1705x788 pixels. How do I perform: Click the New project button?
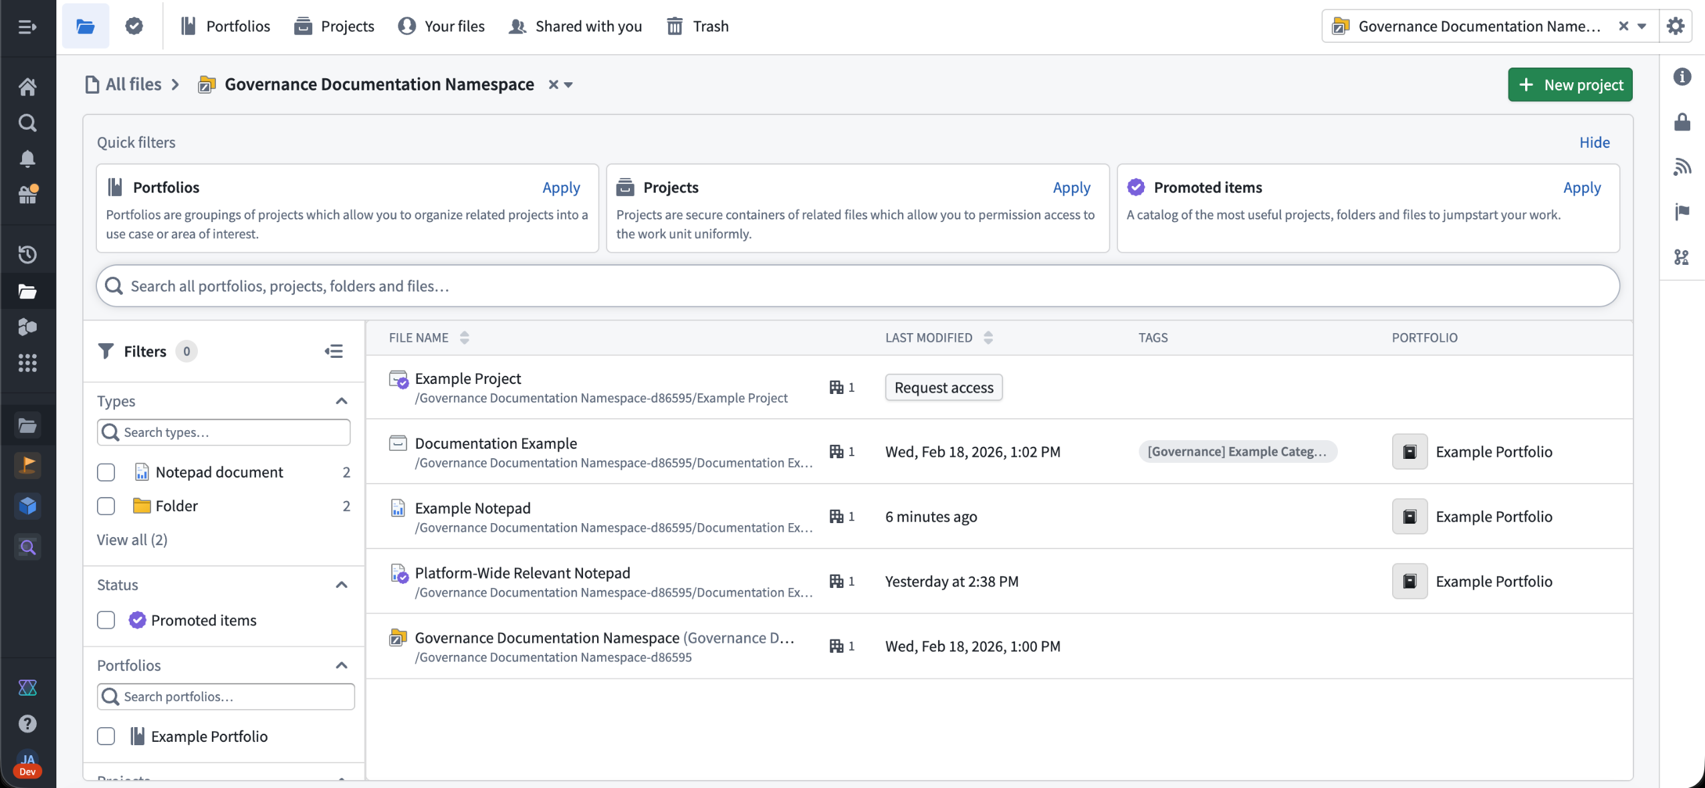pos(1570,84)
